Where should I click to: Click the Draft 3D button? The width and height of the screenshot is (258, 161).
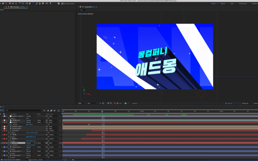(x=229, y=103)
